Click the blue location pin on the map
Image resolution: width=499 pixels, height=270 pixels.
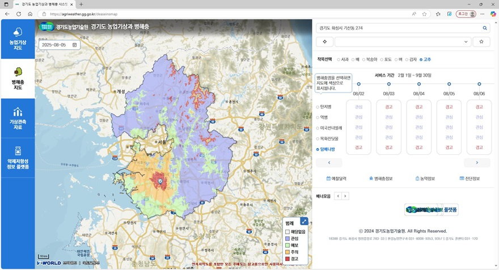(160, 181)
